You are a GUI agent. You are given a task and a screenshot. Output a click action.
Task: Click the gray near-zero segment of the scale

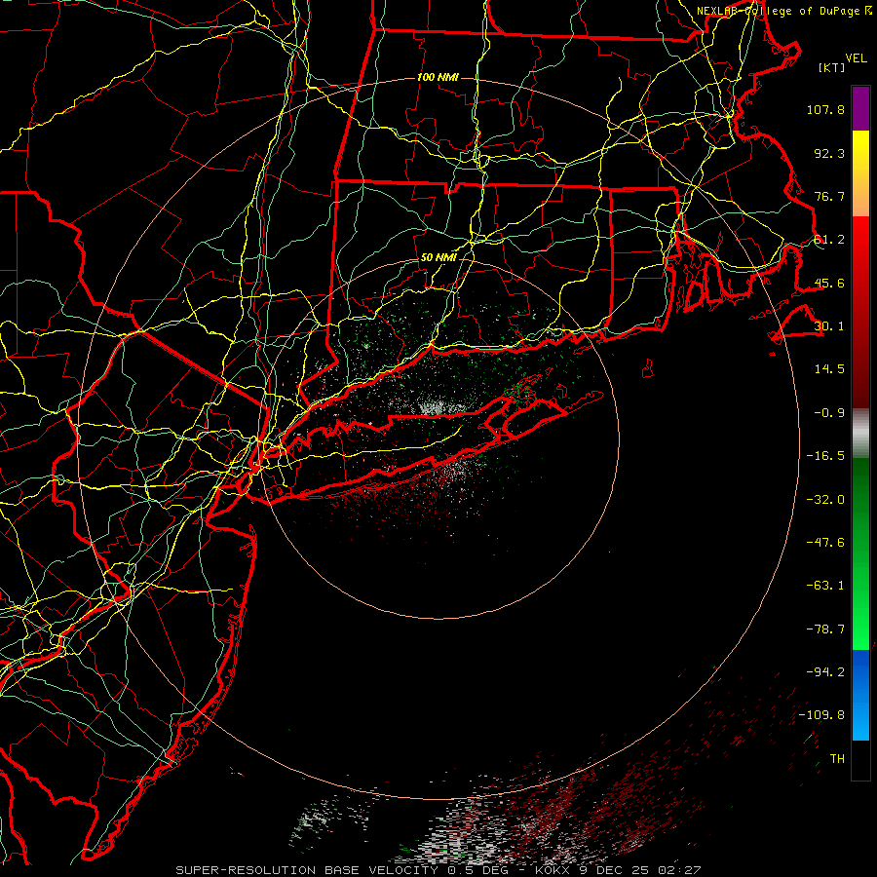tap(860, 434)
